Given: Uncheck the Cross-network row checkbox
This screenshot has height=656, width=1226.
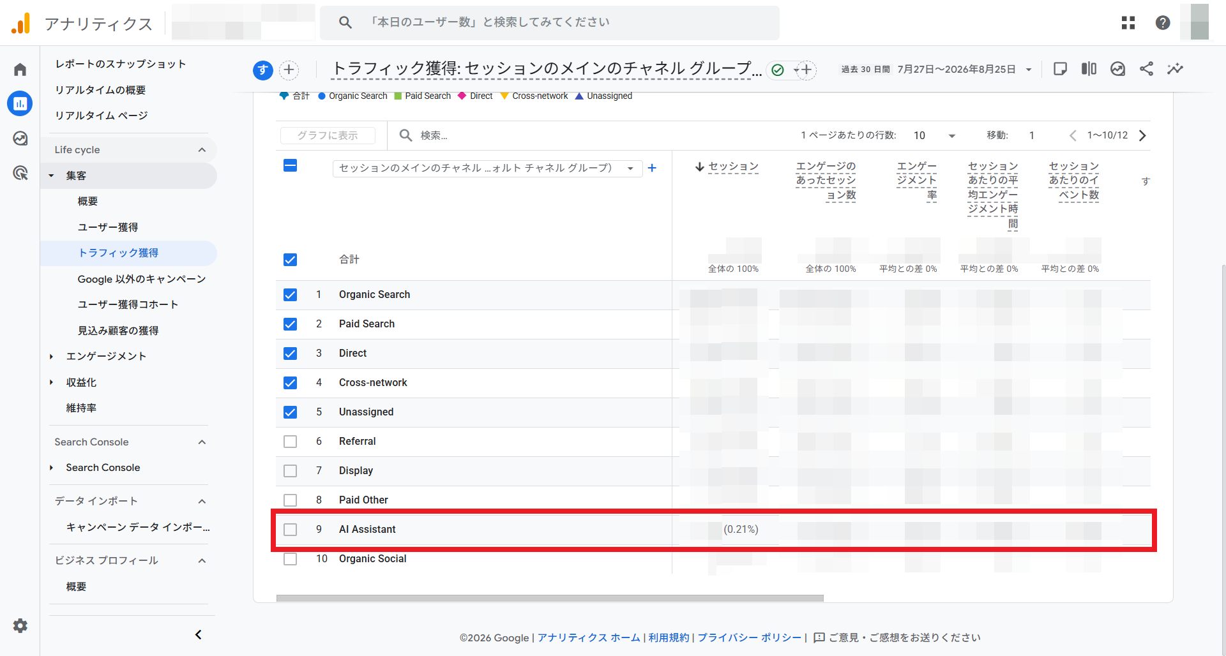Looking at the screenshot, I should (x=290, y=383).
